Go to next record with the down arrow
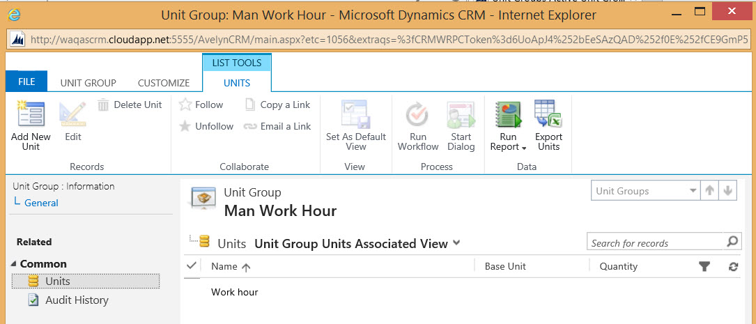 pyautogui.click(x=727, y=191)
